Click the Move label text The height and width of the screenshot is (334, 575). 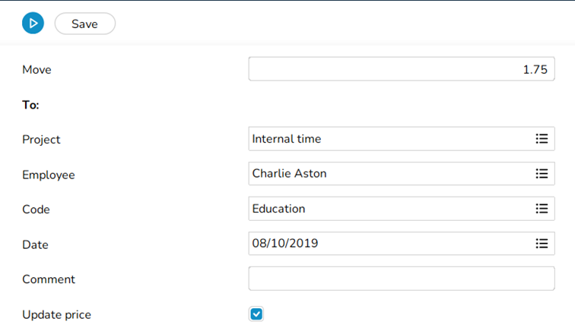tap(37, 70)
